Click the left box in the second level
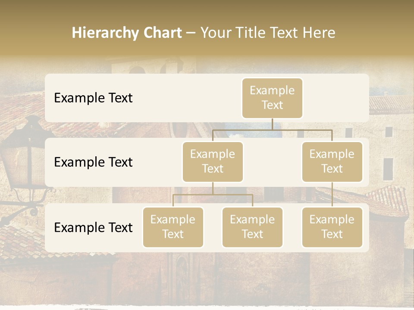The height and width of the screenshot is (310, 414). coord(213,162)
